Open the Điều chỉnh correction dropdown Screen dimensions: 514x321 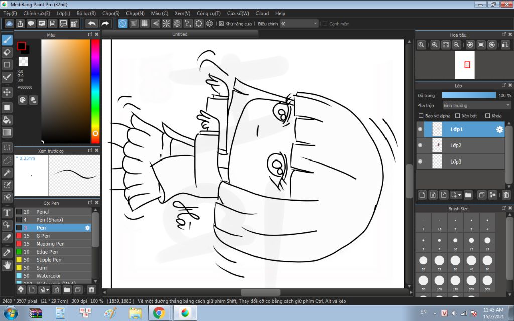(299, 24)
